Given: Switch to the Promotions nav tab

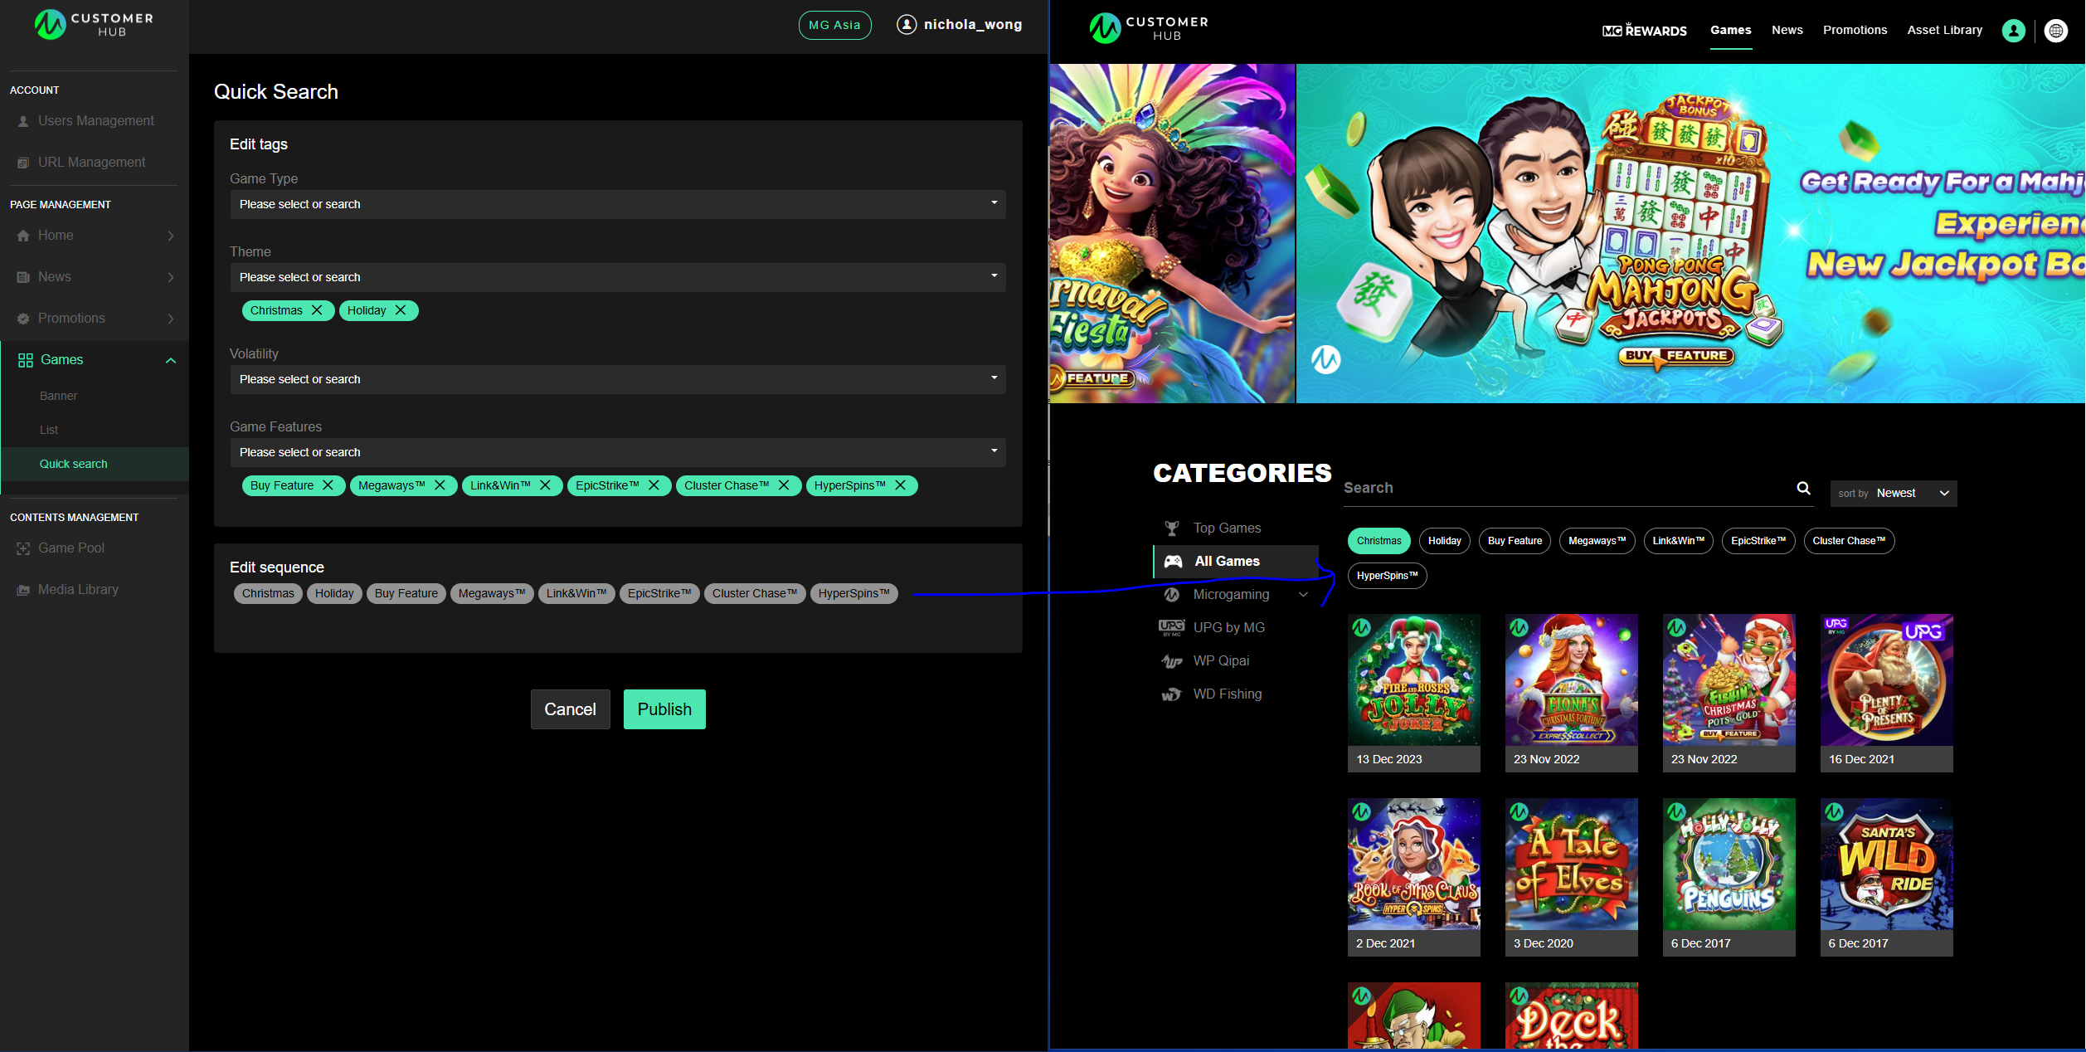Looking at the screenshot, I should pyautogui.click(x=1855, y=31).
